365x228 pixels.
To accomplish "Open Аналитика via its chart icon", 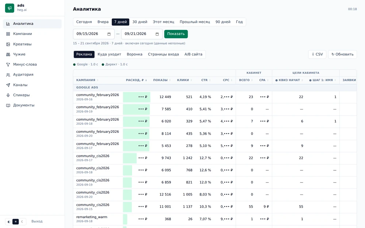I will [8, 24].
